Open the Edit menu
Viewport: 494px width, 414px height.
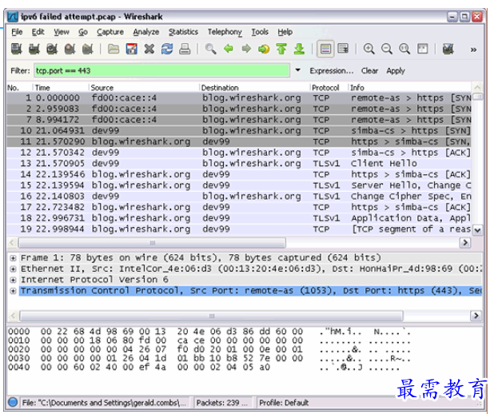tap(38, 32)
